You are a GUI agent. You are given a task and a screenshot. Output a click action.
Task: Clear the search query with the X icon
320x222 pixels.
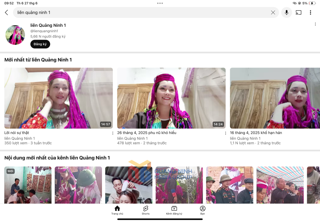point(273,12)
